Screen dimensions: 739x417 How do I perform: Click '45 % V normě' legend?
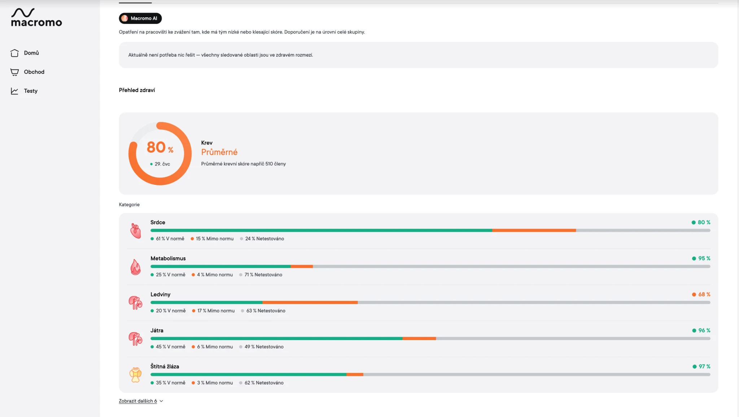pyautogui.click(x=168, y=347)
